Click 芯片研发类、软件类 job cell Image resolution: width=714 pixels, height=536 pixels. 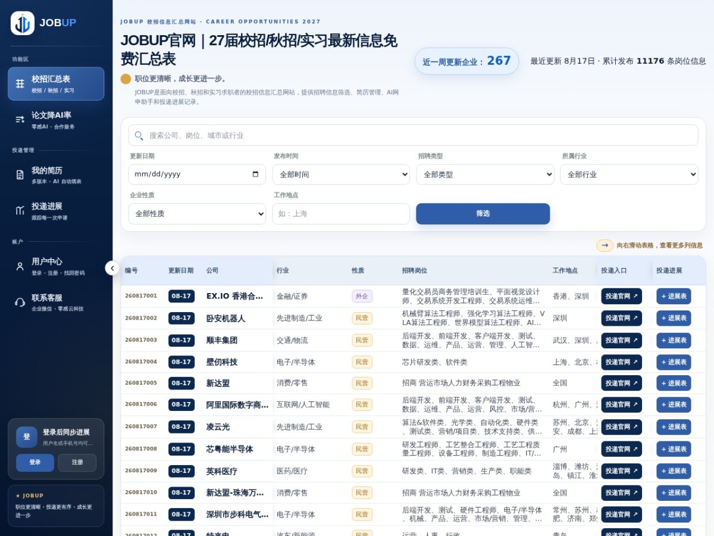click(435, 362)
